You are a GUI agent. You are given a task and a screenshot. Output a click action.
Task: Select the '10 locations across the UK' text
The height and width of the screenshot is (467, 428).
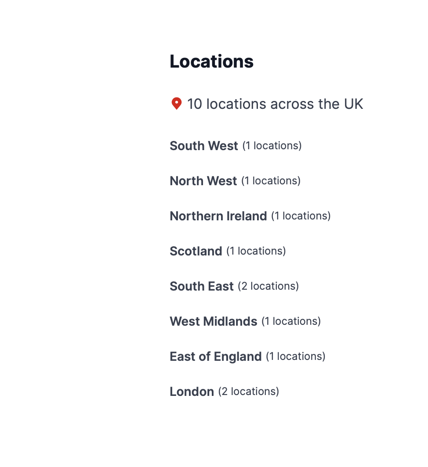275,104
